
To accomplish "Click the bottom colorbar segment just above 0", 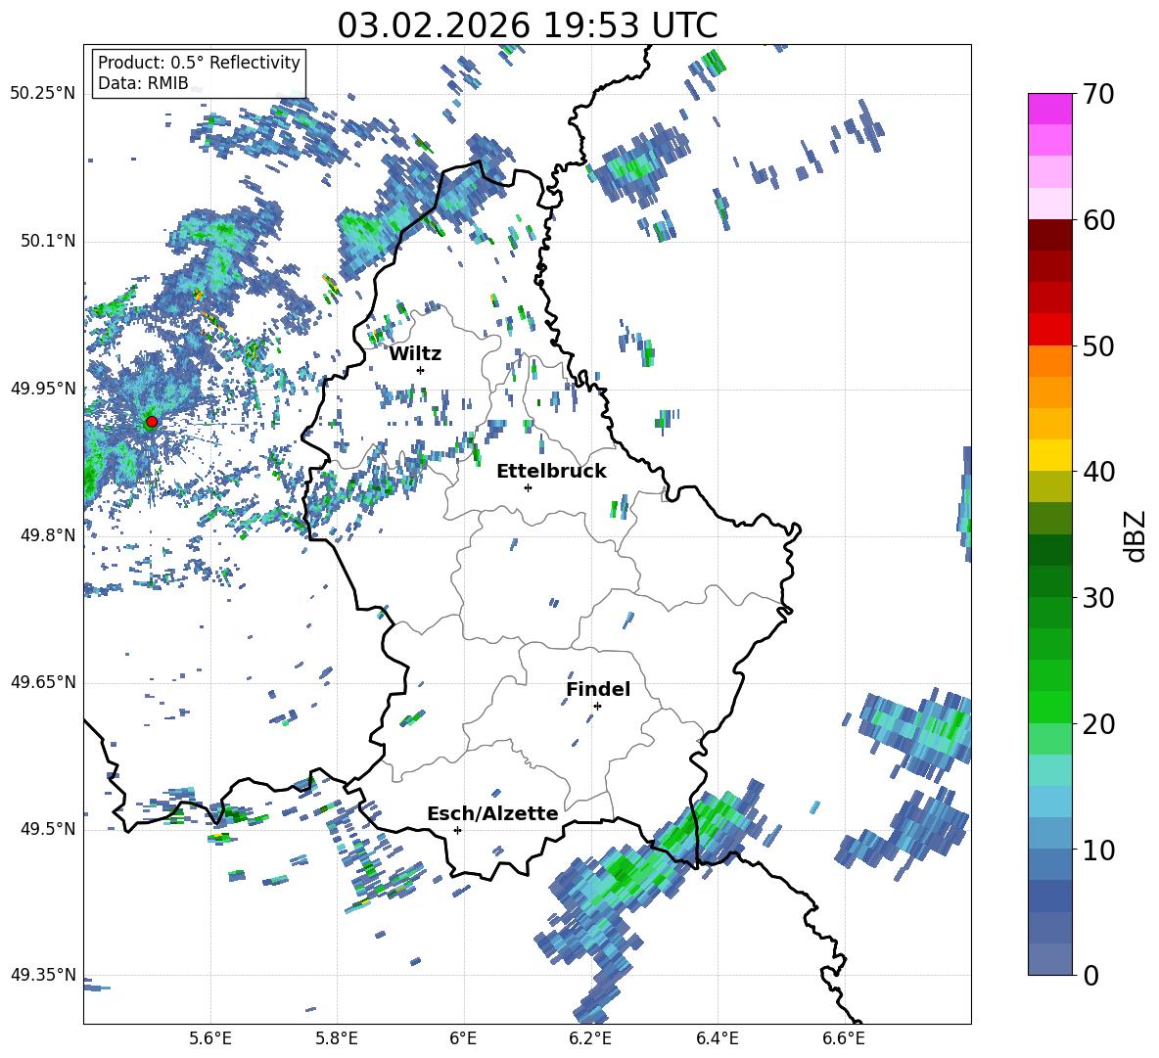I will [x=1049, y=959].
